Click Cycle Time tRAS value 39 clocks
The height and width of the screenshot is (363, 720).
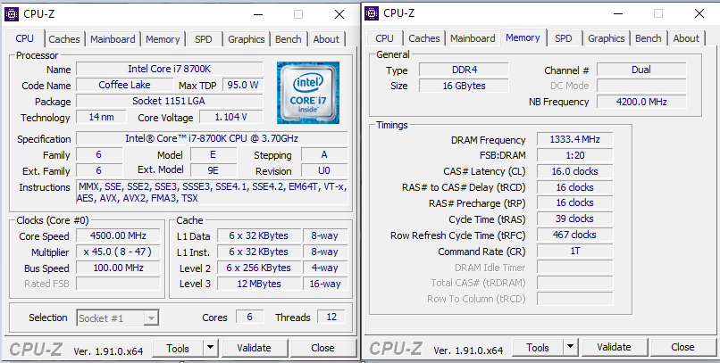point(575,219)
